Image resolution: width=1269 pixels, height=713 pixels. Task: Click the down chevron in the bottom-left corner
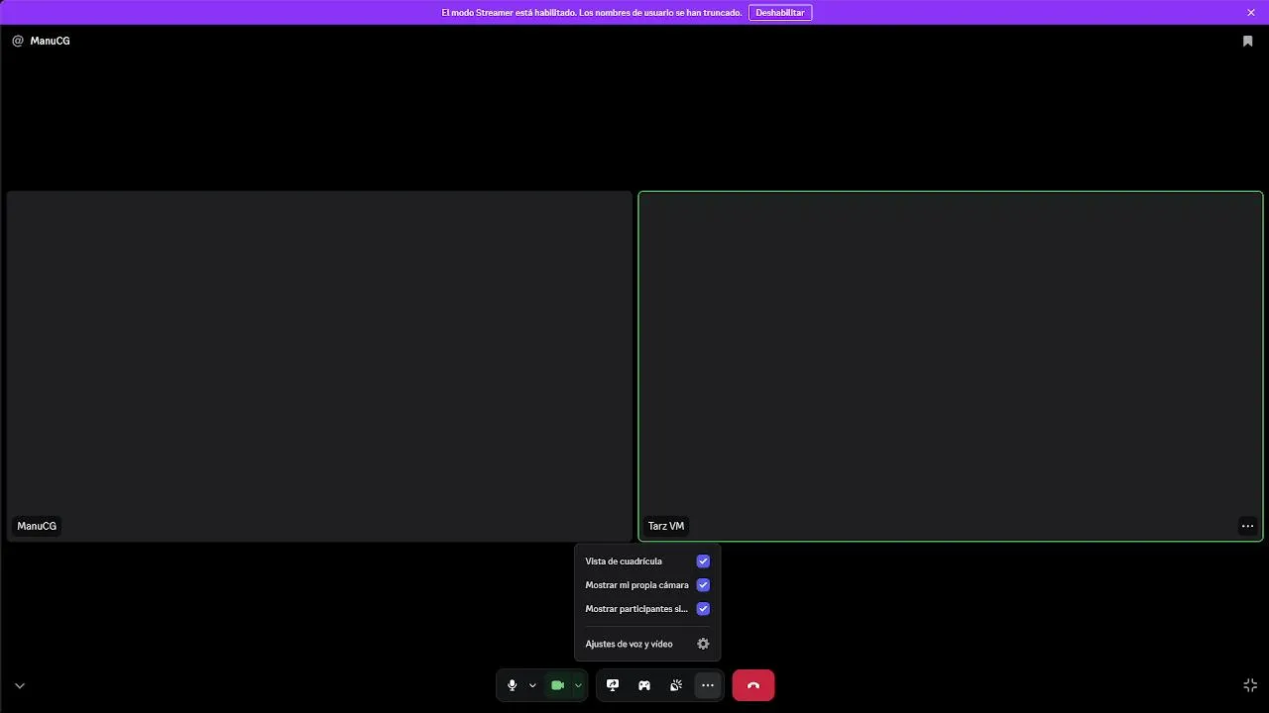pyautogui.click(x=20, y=685)
